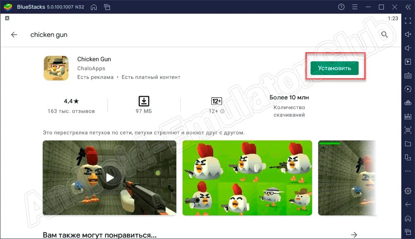Viewport: 415px width, 239px height.
Task: Go back from Play Store search results
Action: coord(14,35)
